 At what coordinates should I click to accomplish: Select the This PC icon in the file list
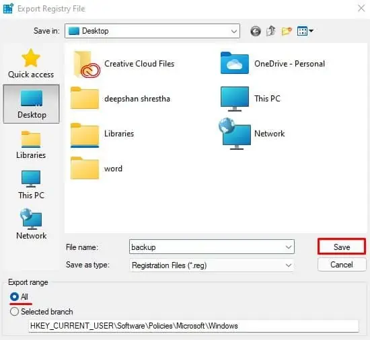coord(235,99)
